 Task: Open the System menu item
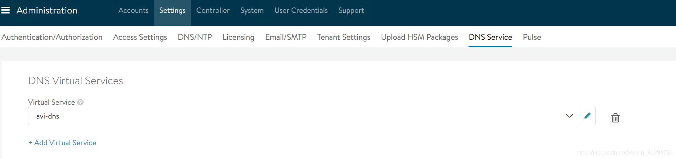252,10
